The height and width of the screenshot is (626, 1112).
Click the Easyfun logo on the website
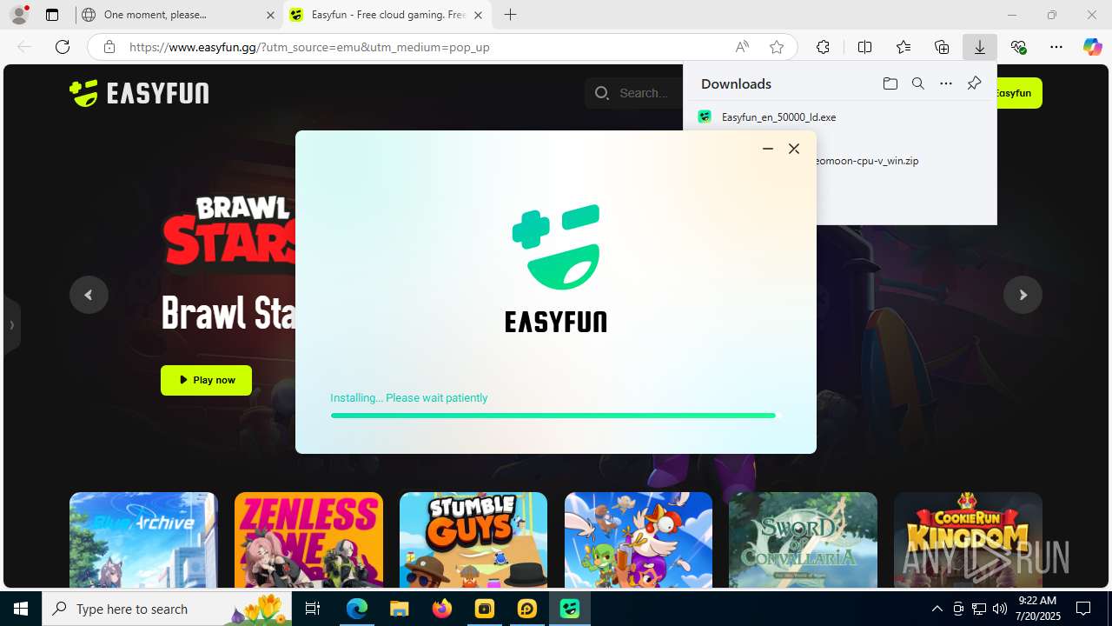[139, 93]
